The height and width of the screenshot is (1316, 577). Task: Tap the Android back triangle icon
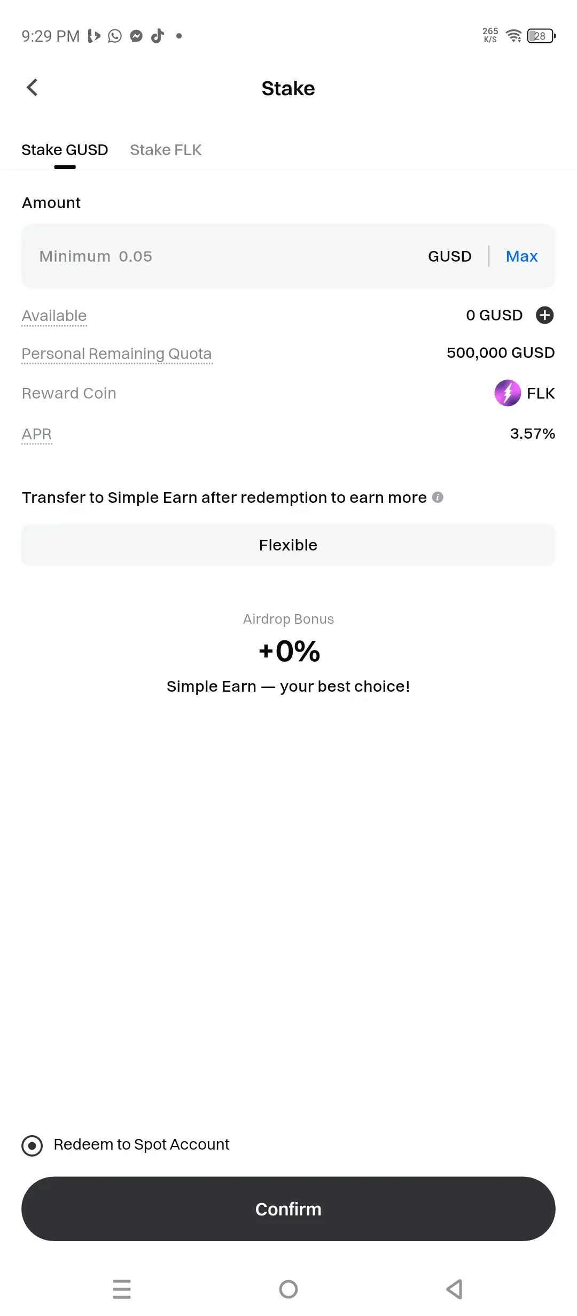pyautogui.click(x=454, y=1289)
